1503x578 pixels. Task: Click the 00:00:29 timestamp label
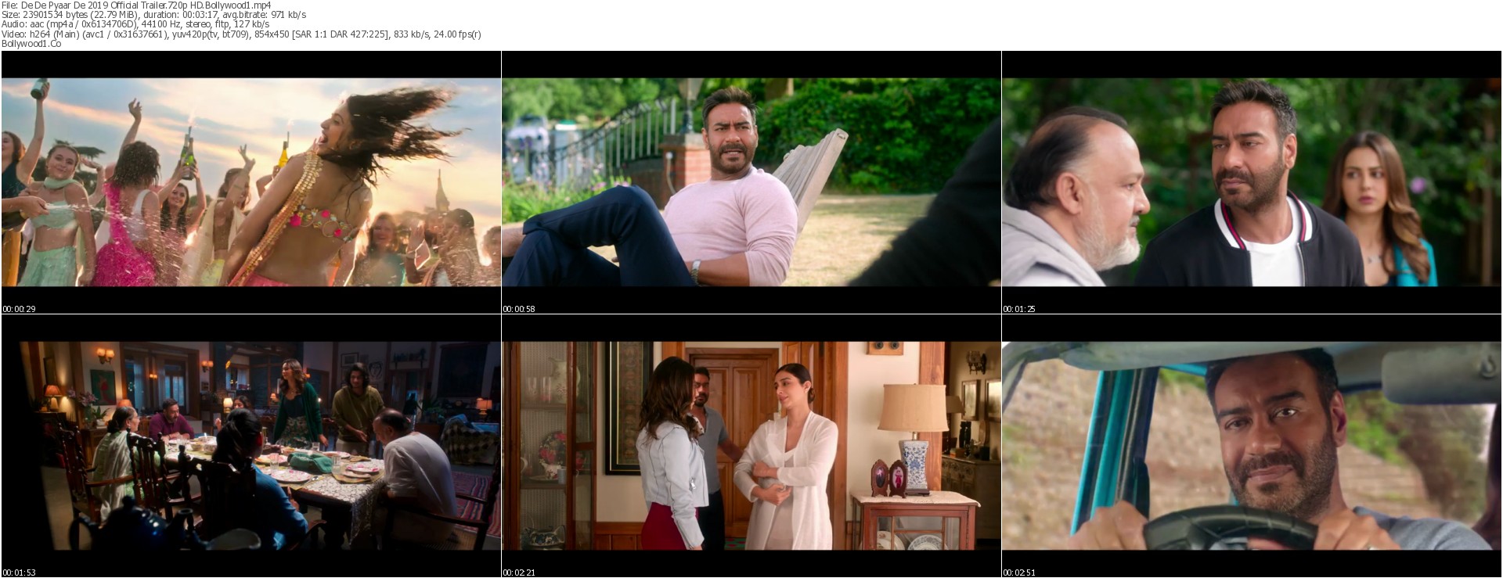point(19,309)
